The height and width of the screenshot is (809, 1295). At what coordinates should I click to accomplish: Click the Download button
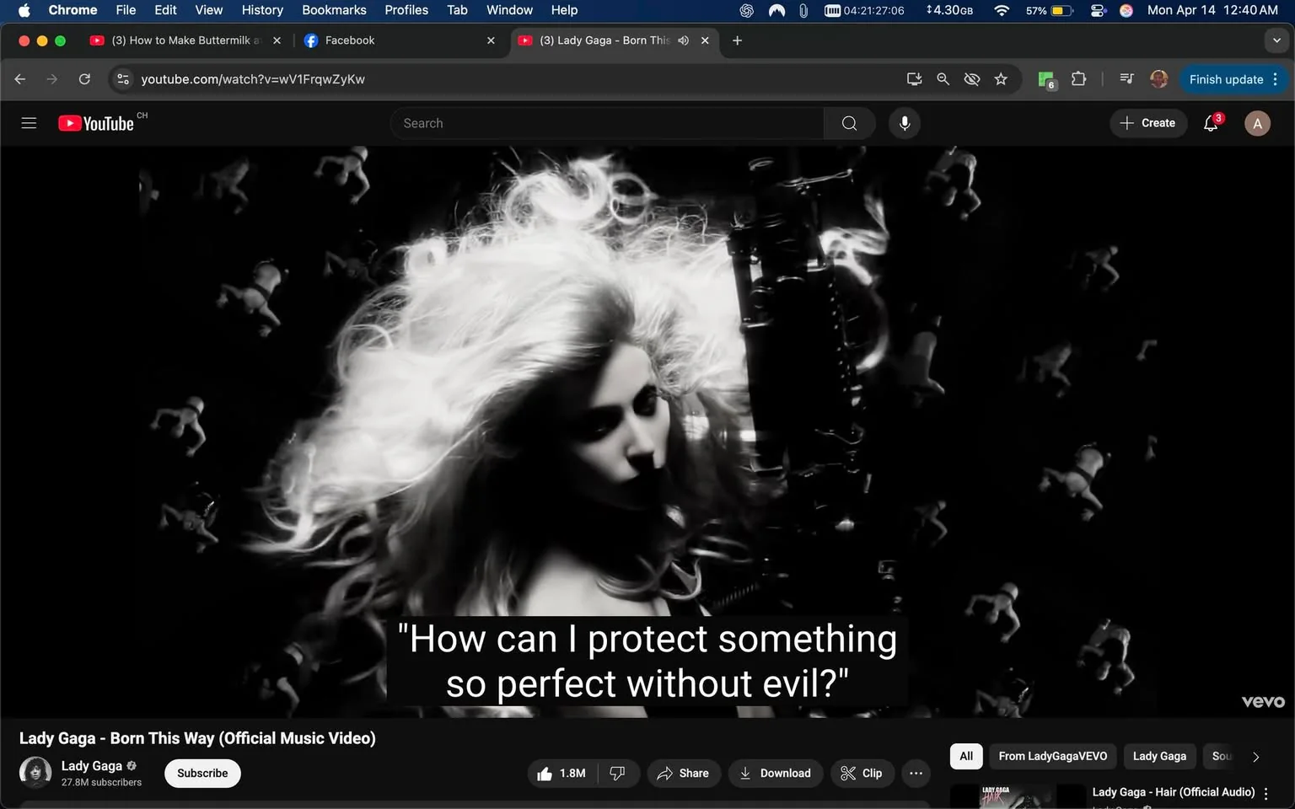click(x=776, y=774)
